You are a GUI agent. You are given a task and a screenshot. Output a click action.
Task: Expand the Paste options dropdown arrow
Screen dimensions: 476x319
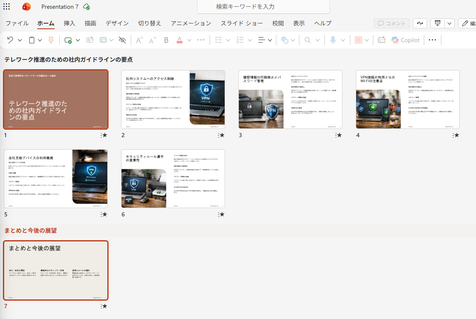40,40
